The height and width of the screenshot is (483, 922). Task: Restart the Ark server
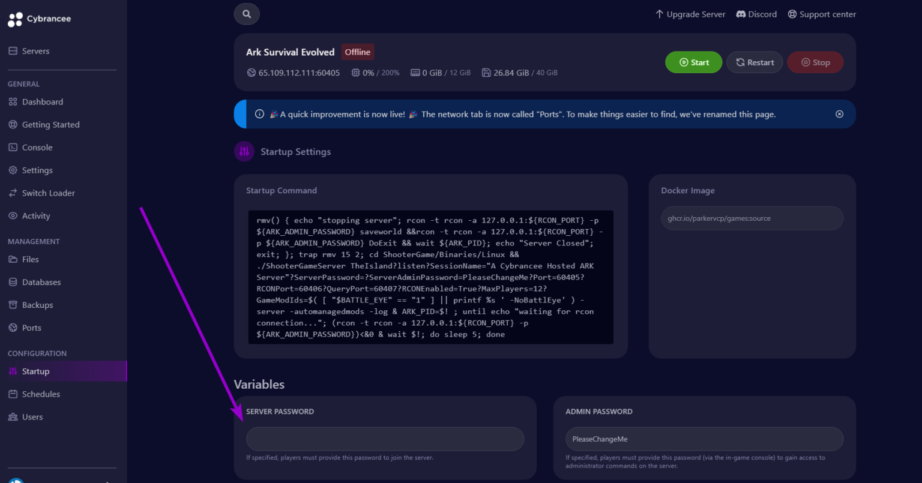click(754, 62)
